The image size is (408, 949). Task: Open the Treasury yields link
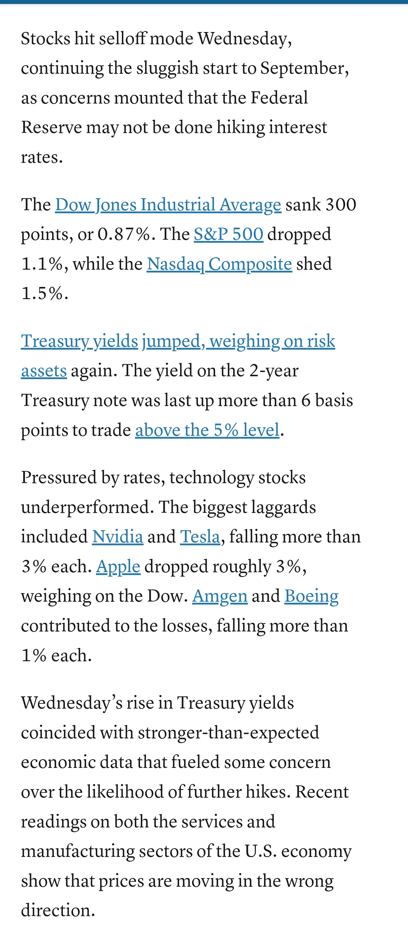tap(80, 341)
